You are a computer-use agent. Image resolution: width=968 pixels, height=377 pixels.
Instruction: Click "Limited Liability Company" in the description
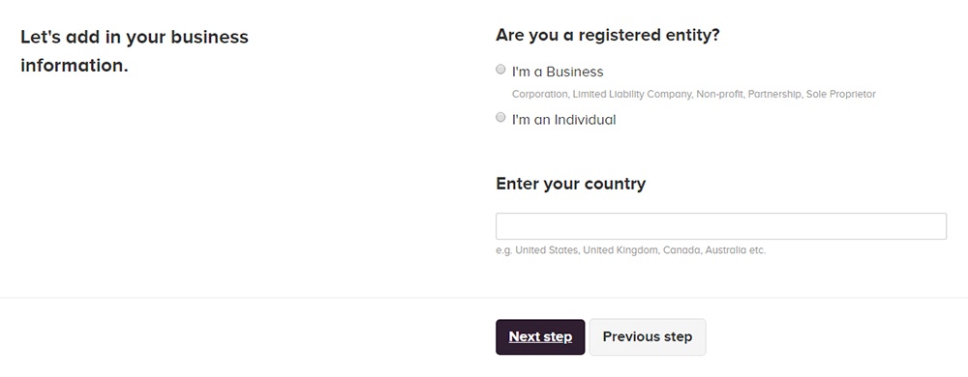[x=632, y=95]
